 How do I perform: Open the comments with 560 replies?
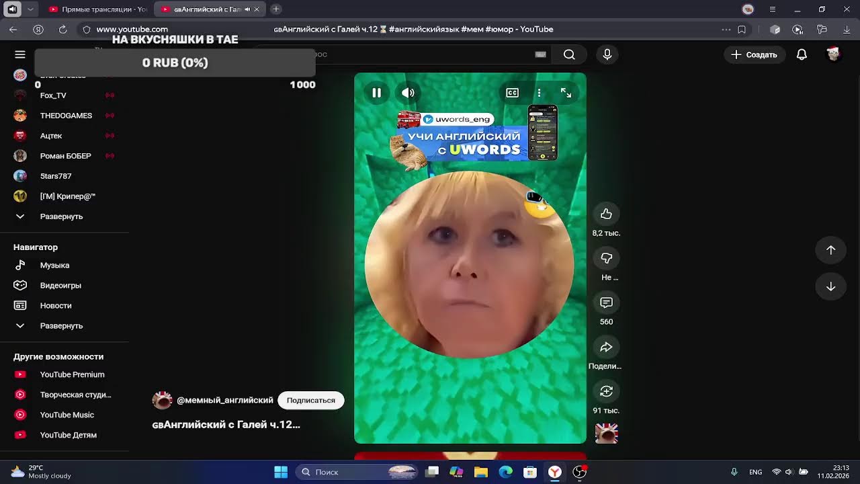pyautogui.click(x=606, y=302)
